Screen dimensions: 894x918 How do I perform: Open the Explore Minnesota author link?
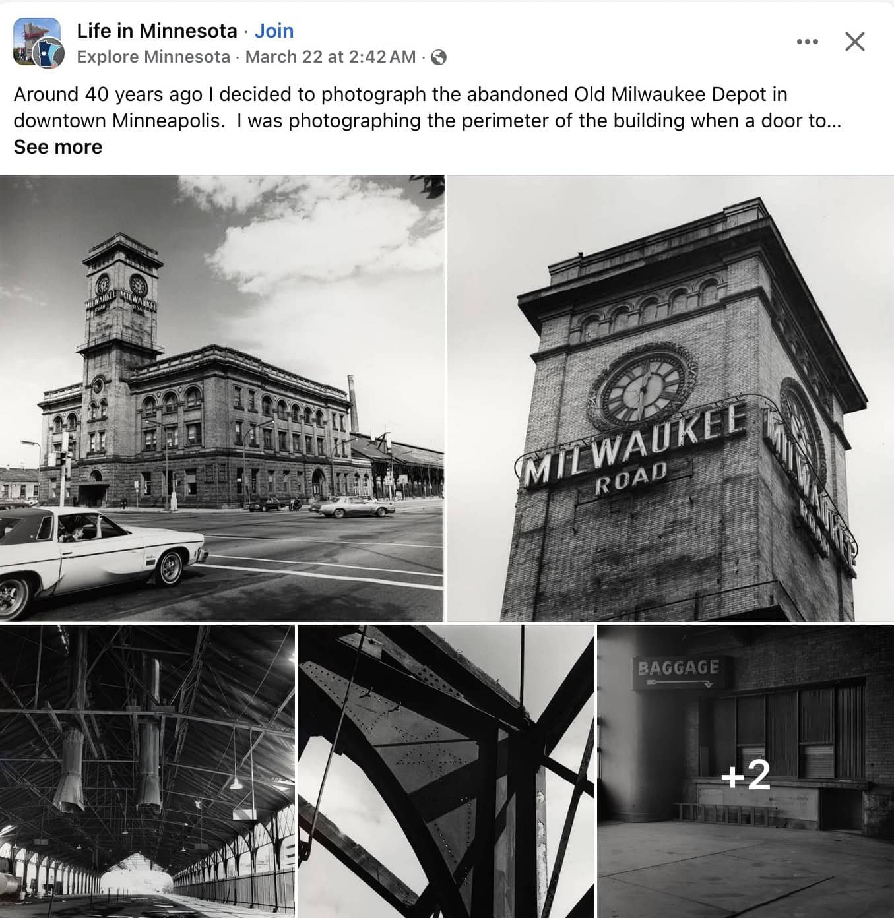click(154, 57)
